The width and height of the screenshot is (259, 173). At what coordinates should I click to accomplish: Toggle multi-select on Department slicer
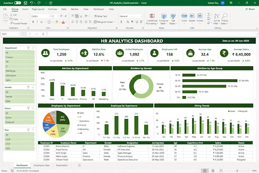(29, 48)
